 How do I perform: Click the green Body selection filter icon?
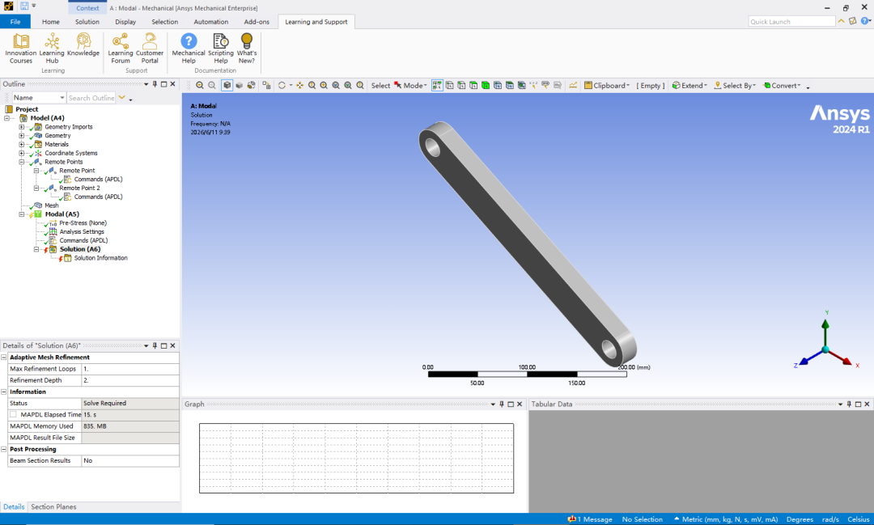(486, 85)
